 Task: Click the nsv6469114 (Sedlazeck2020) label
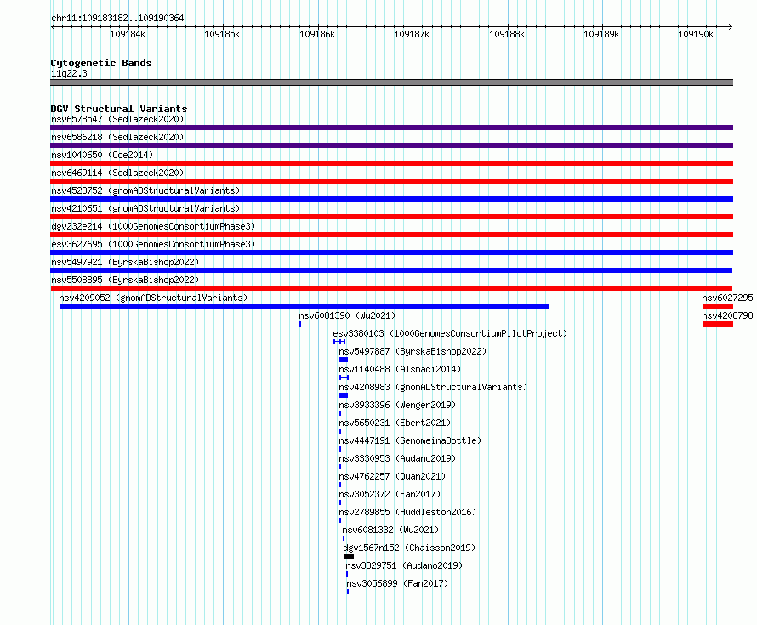[x=117, y=173]
